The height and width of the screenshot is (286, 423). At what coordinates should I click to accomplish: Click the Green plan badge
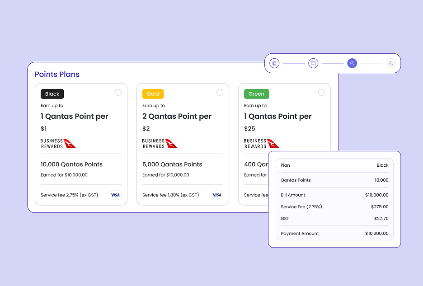coord(257,94)
